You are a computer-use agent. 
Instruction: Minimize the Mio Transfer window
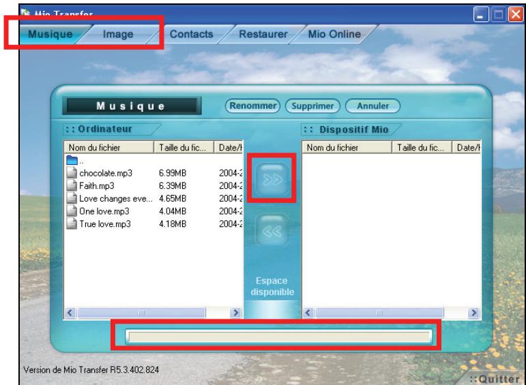pyautogui.click(x=480, y=15)
